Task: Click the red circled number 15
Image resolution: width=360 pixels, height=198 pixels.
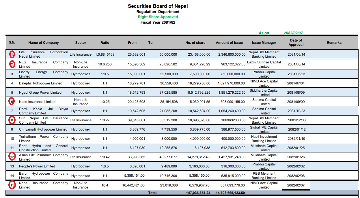Action: 12,185
